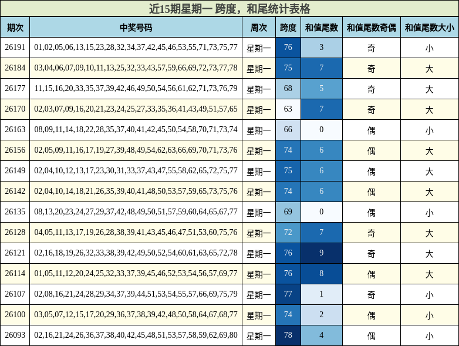Select issue number 26184
Image resolution: width=459 pixels, height=346 pixels.
point(15,68)
